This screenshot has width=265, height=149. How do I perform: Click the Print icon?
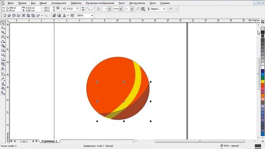18,16
